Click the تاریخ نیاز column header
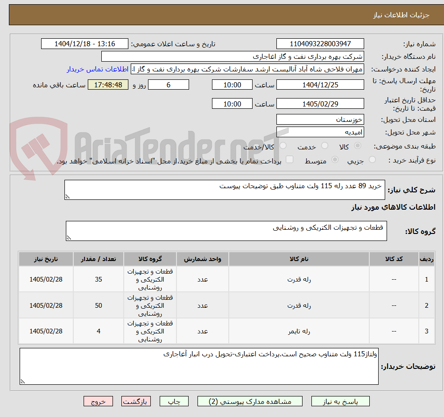The height and width of the screenshot is (417, 444). click(x=46, y=259)
